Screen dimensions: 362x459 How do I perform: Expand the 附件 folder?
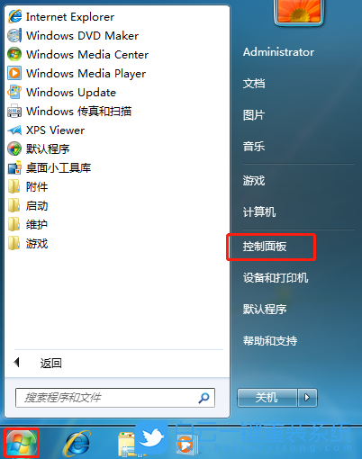(x=28, y=186)
